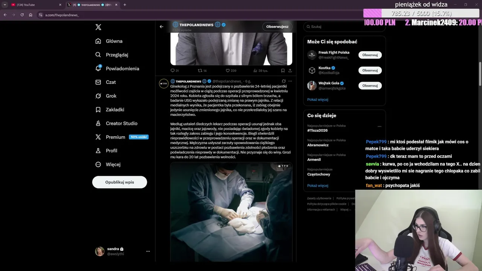Click browser forward button
Image resolution: width=482 pixels, height=271 pixels.
14,15
